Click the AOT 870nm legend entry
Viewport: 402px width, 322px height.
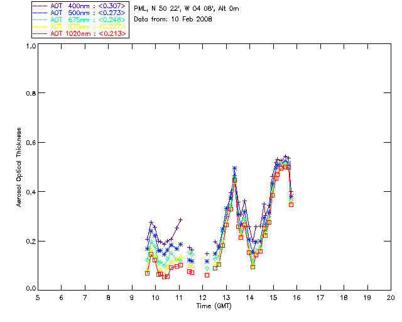pos(79,26)
